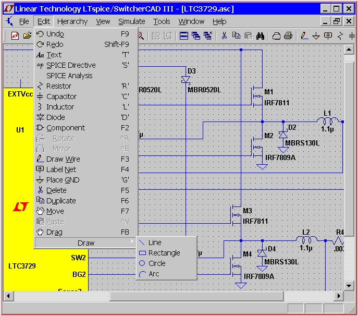Click the LT logo in title bar
Viewport: 358px width, 316px height.
click(x=9, y=9)
